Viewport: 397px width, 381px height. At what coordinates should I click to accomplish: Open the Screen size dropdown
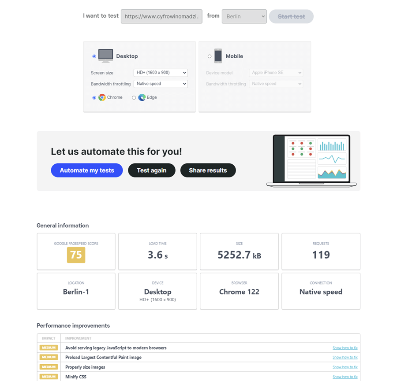pos(161,73)
